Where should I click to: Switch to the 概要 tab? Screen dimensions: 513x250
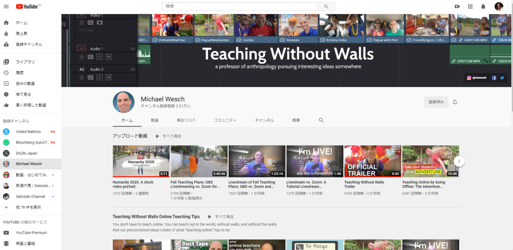tap(296, 121)
